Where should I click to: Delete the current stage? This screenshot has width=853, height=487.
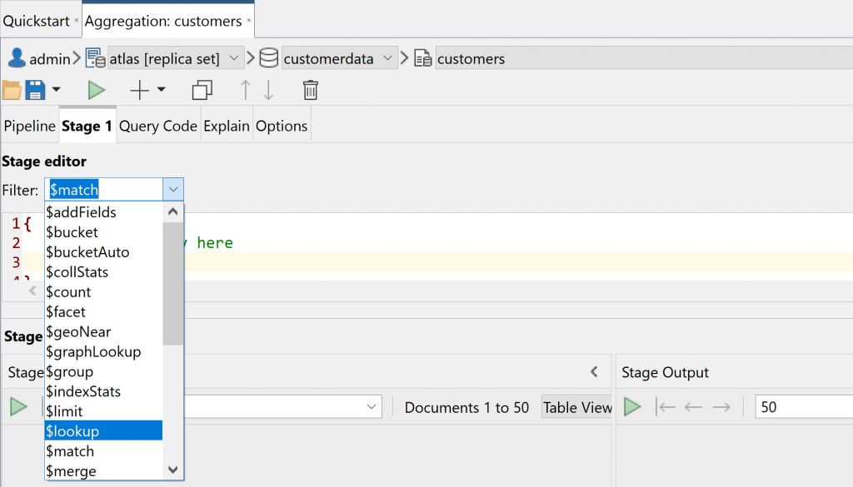(310, 90)
